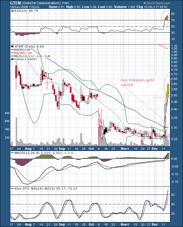This screenshot has height=227, width=183.
Task: Click the Slow STO legend line icon
Action: pos(12,188)
